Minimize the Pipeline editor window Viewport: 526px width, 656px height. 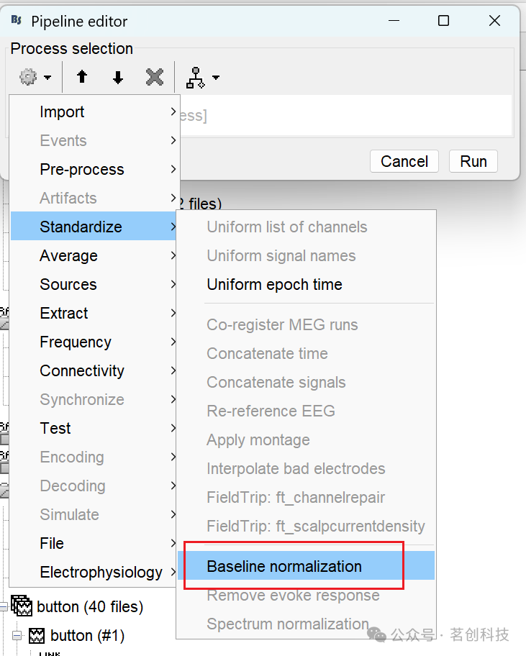click(394, 20)
